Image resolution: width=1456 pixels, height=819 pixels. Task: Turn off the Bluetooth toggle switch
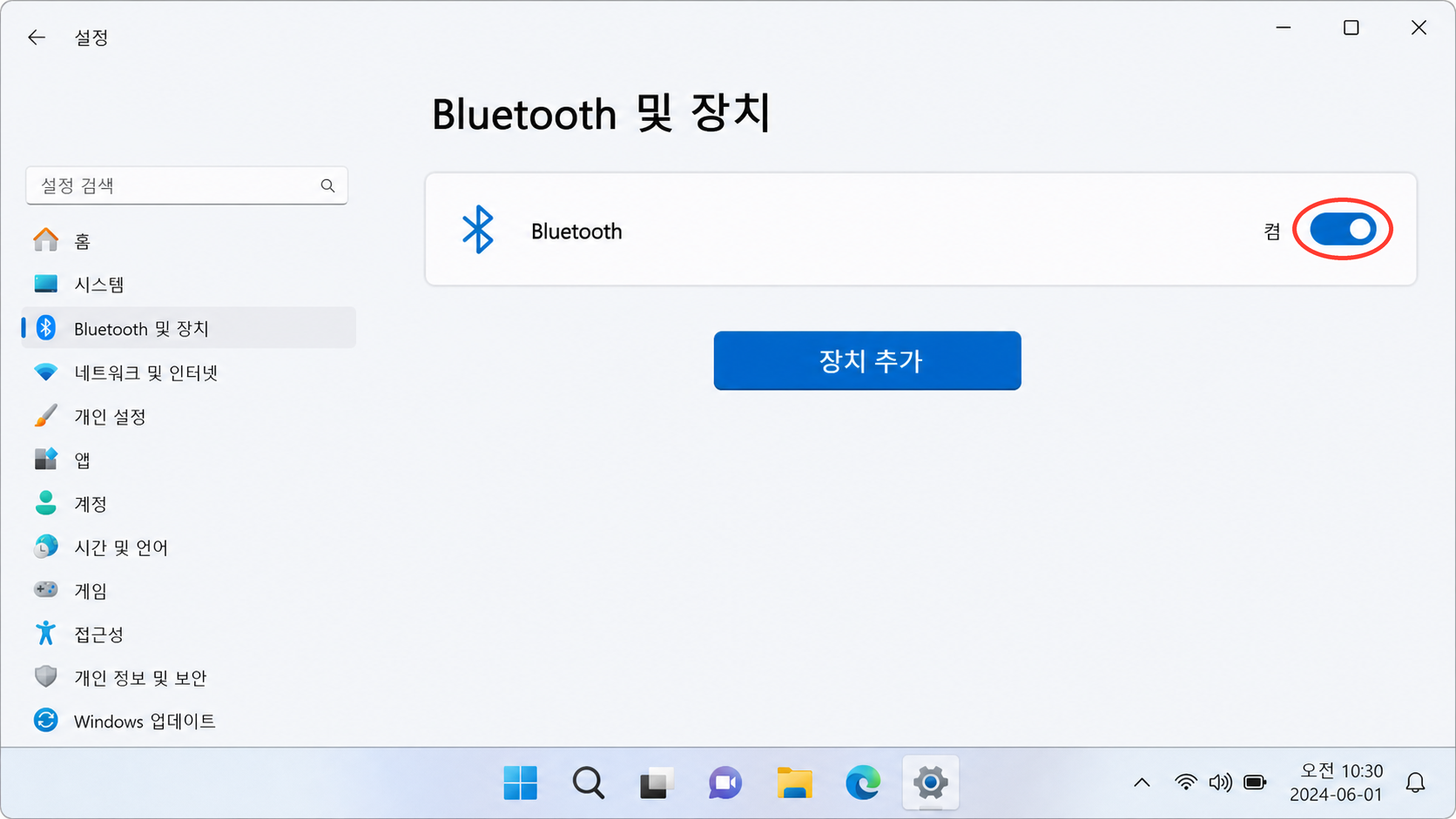1343,230
